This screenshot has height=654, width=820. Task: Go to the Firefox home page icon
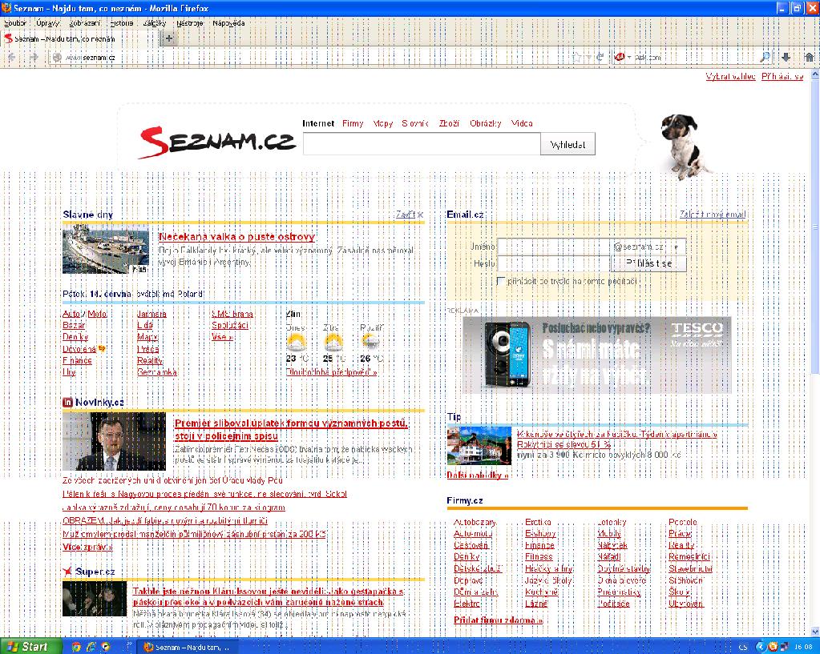809,58
